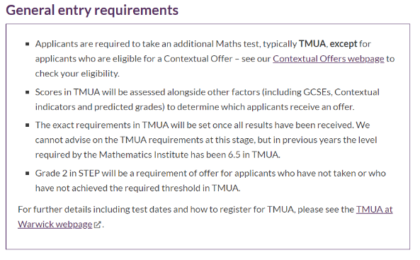Click the words 'Contextual Offer' in first bullet

pos(198,59)
